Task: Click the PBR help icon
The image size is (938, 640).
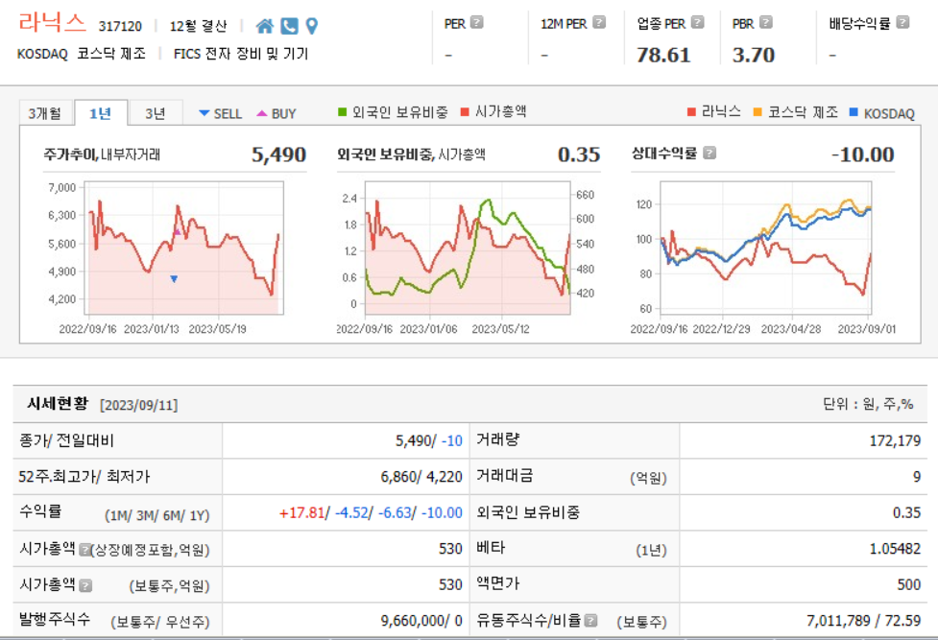Action: tap(767, 21)
